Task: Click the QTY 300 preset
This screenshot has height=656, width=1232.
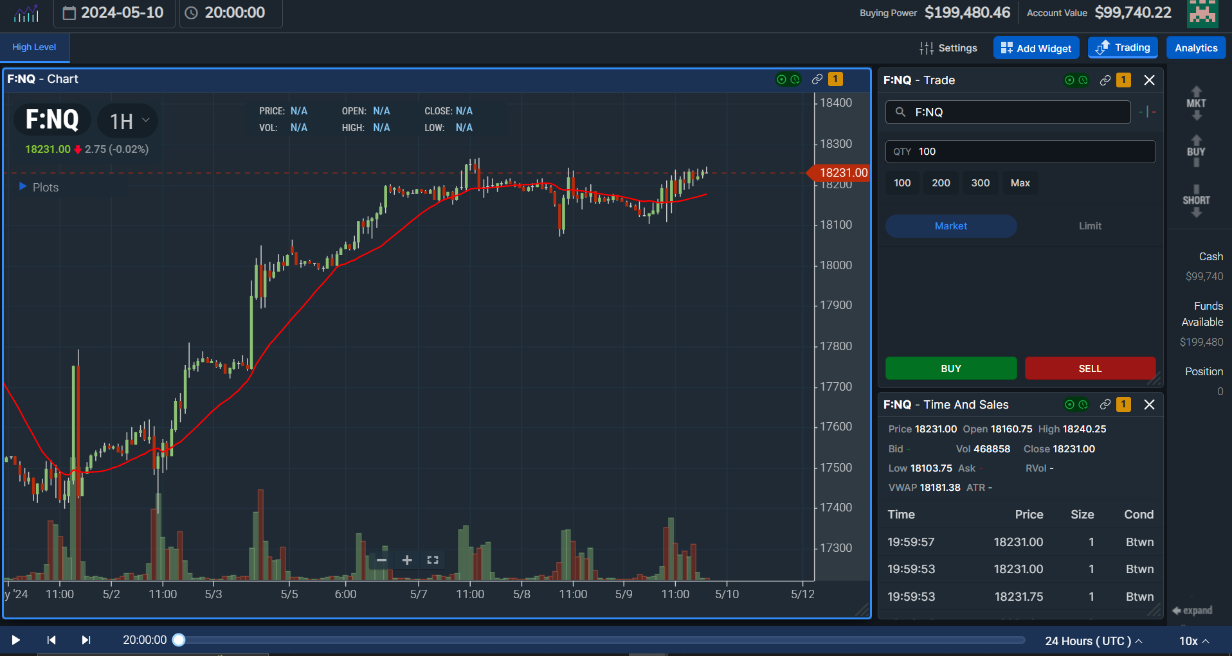Action: (979, 182)
